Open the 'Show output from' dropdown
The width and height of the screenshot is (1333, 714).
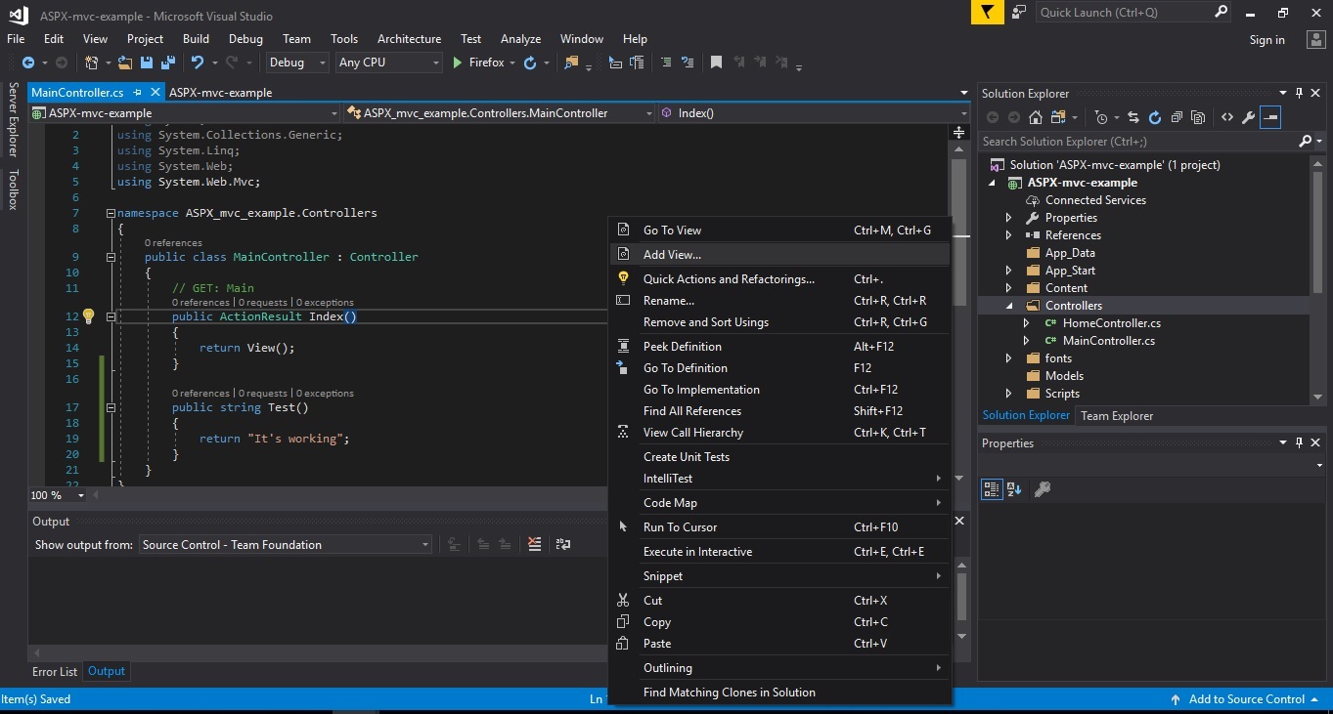pos(286,545)
